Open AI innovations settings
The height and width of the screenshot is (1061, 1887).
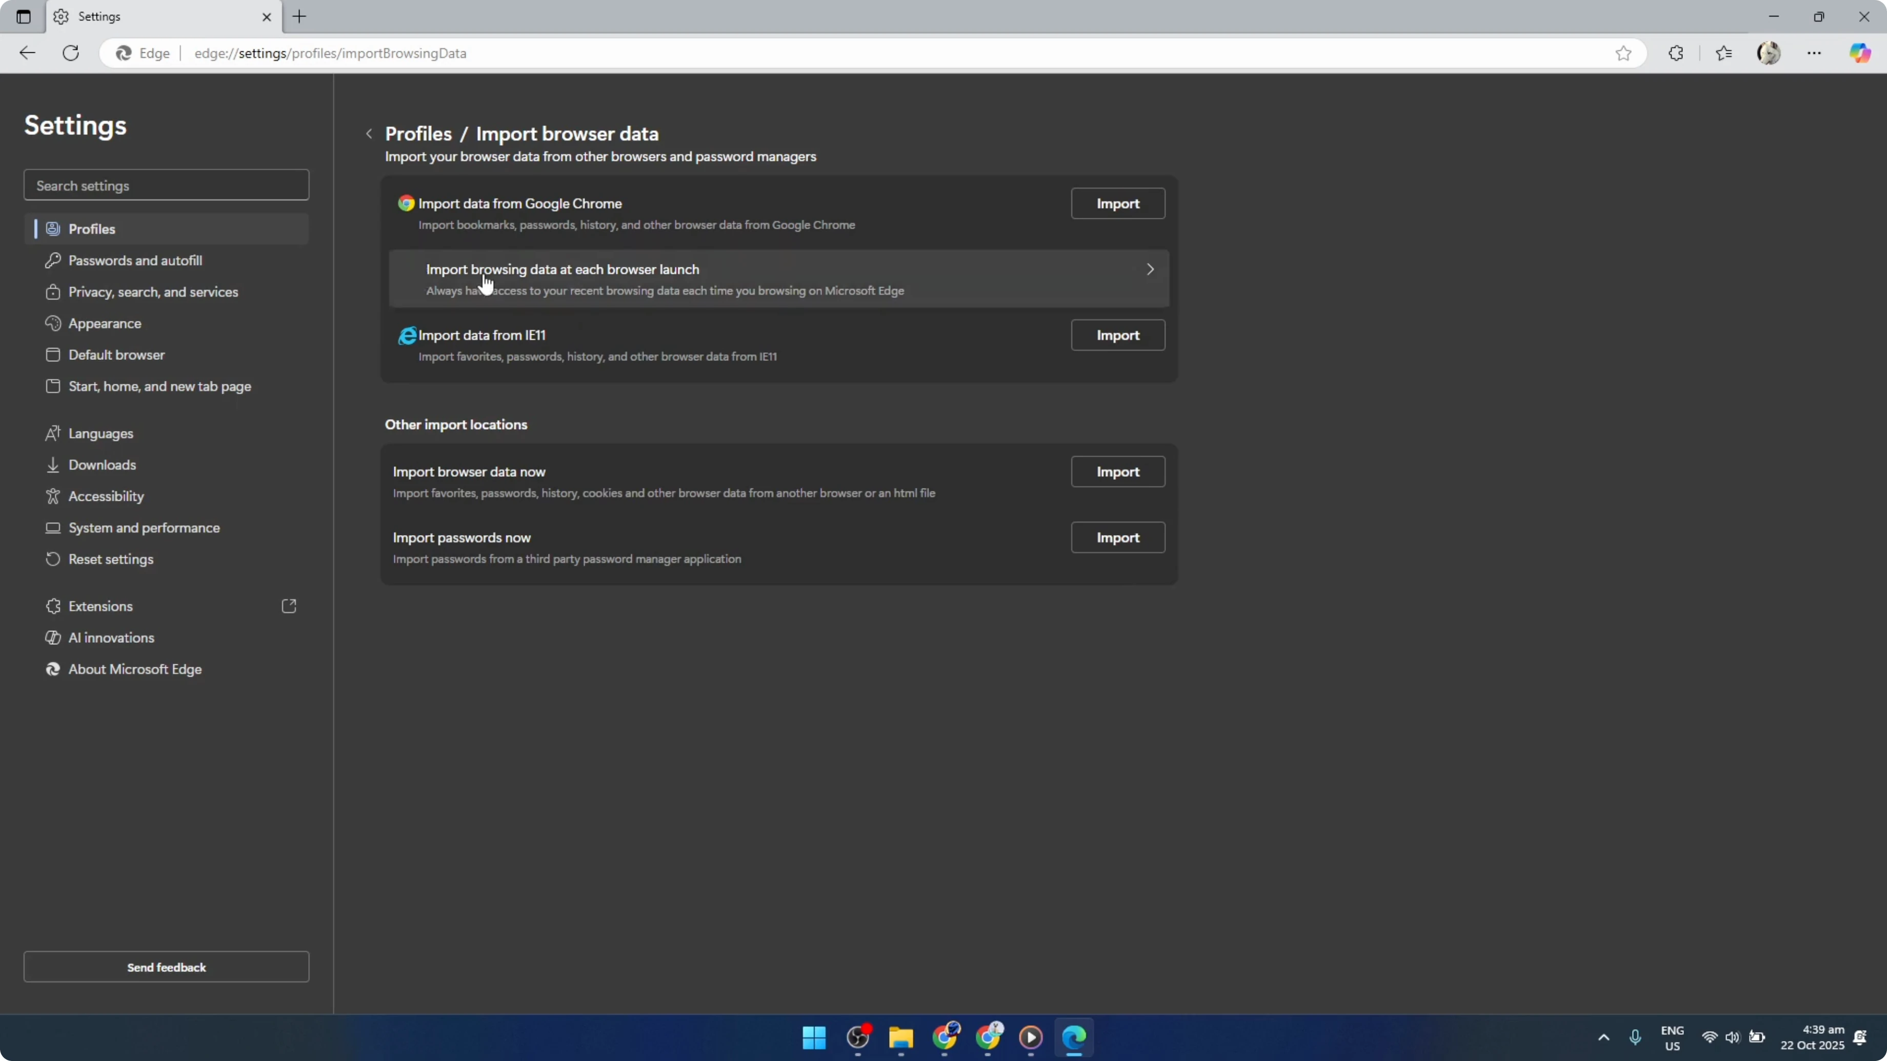click(x=166, y=638)
